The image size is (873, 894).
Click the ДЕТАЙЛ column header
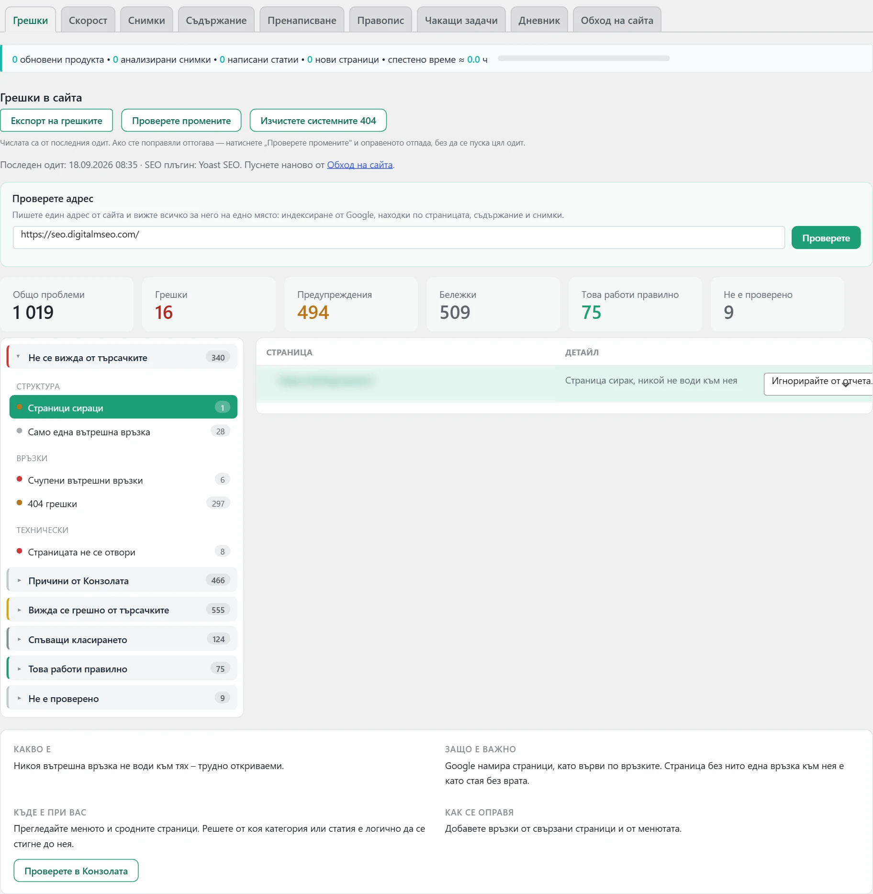(582, 352)
